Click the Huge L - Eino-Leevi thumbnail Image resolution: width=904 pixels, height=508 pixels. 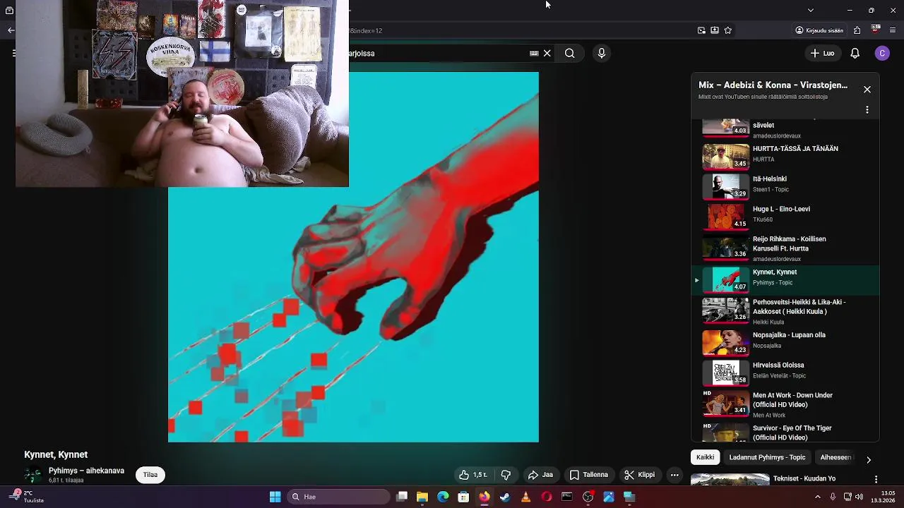point(725,217)
